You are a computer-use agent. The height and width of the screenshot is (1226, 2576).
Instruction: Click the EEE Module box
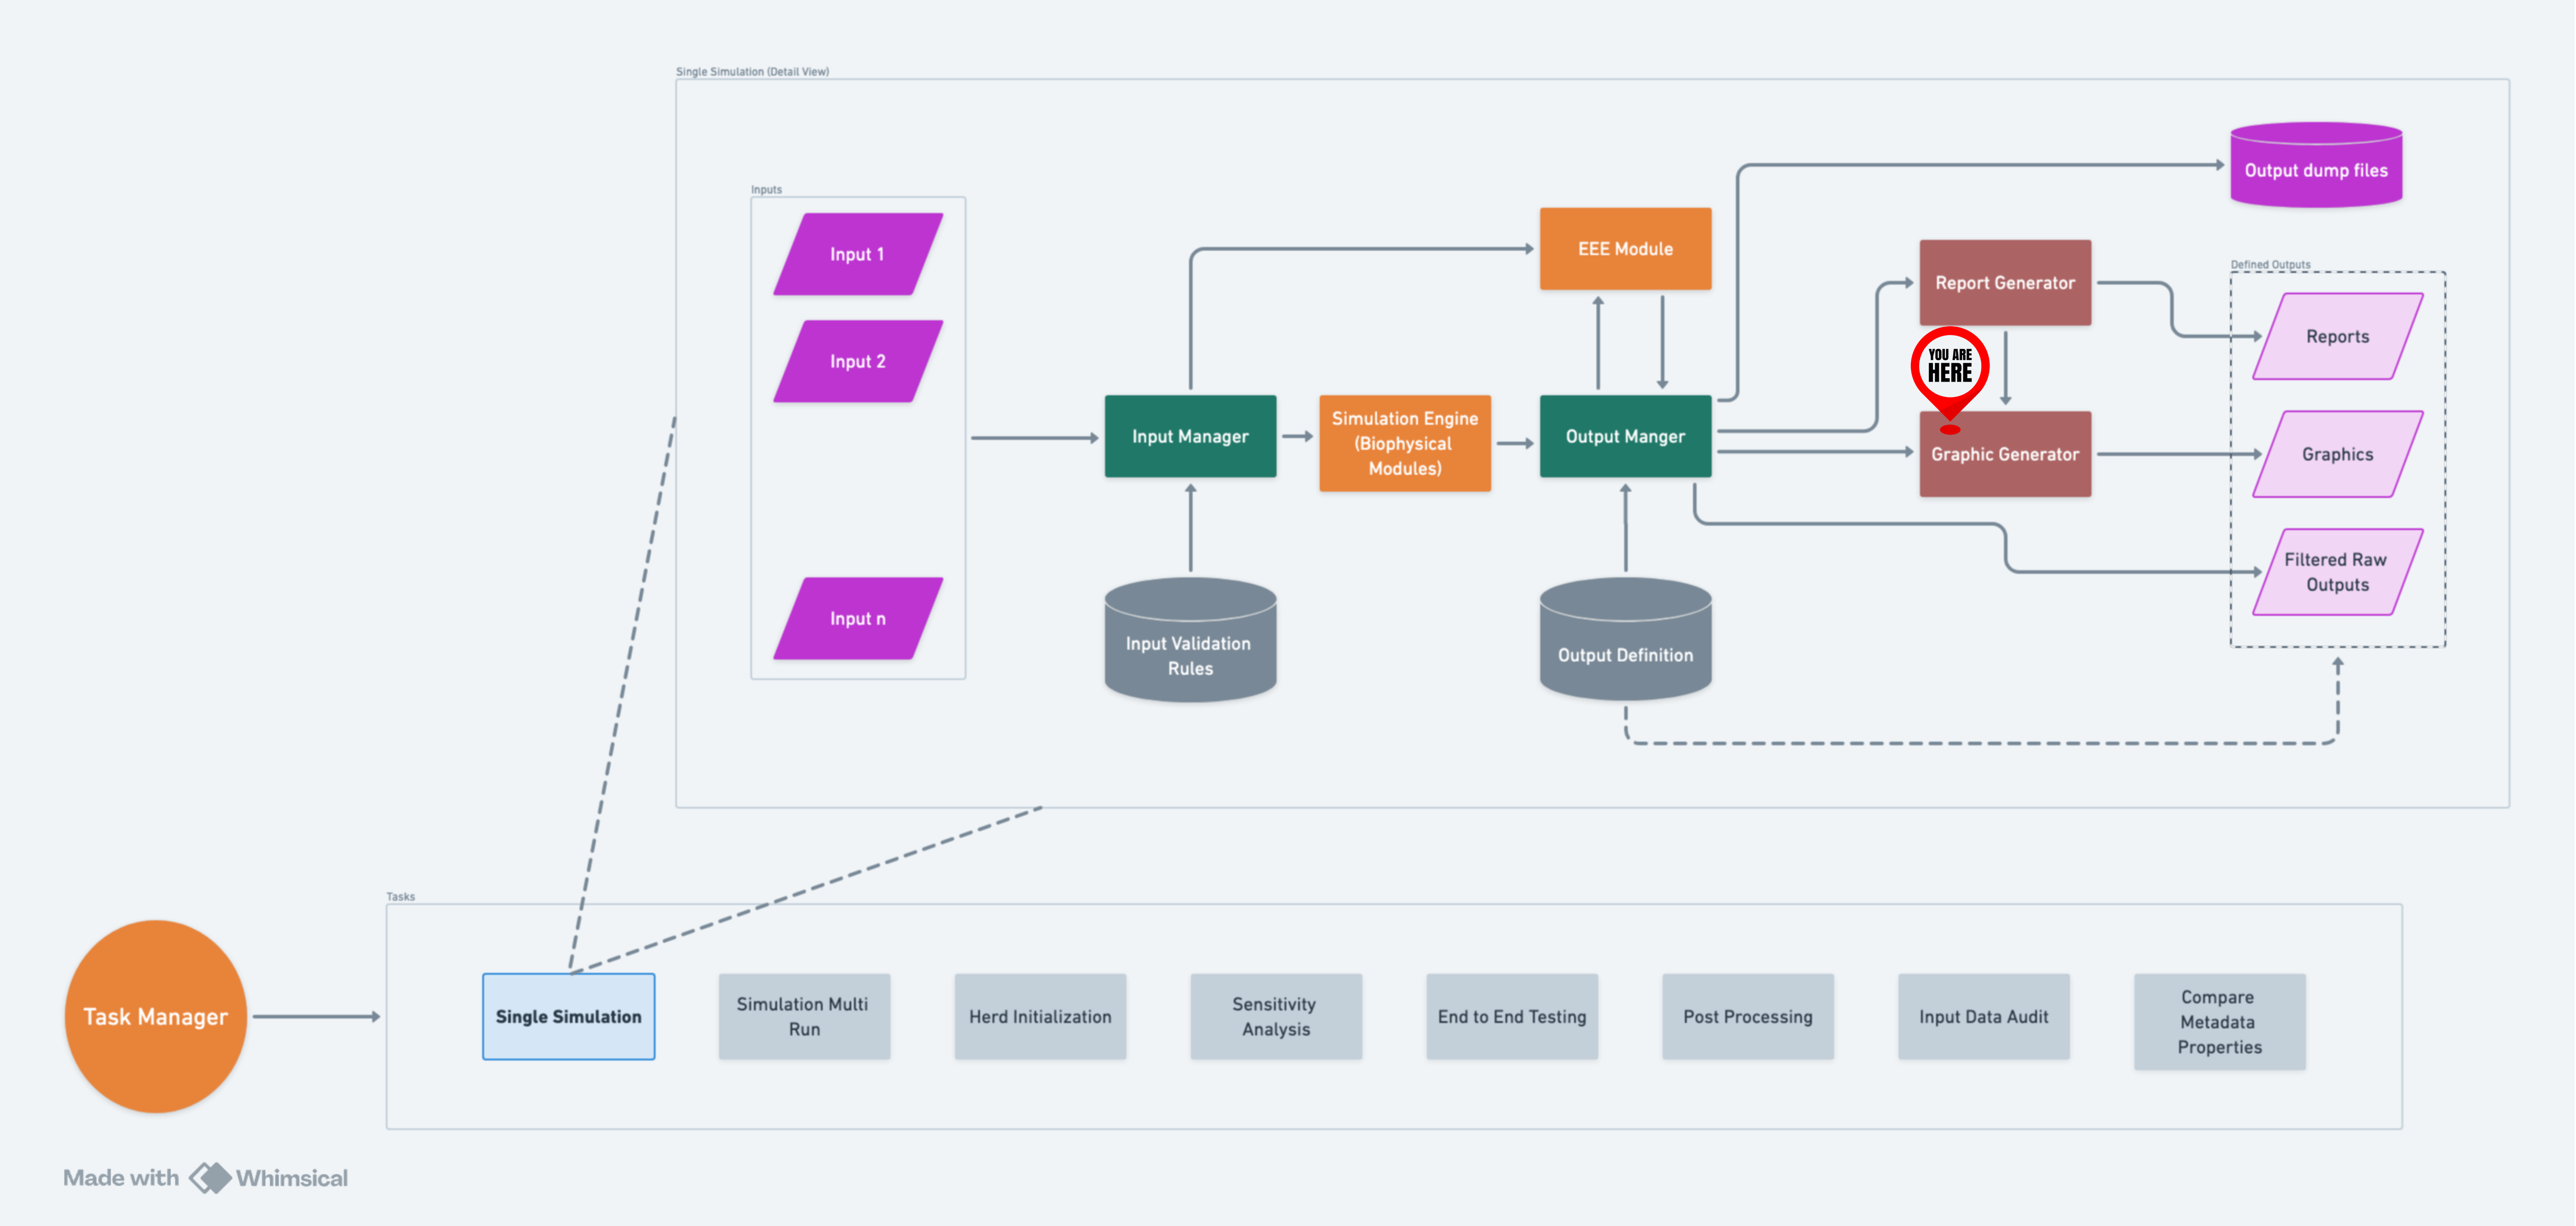pos(1625,249)
